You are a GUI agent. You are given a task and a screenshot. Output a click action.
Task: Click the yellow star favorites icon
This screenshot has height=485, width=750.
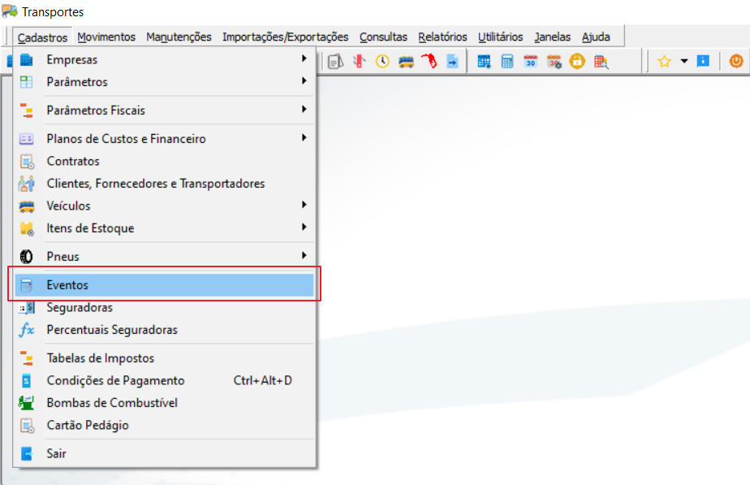click(x=665, y=61)
